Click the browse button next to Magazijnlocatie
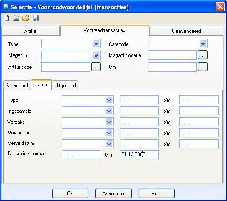 point(203,55)
